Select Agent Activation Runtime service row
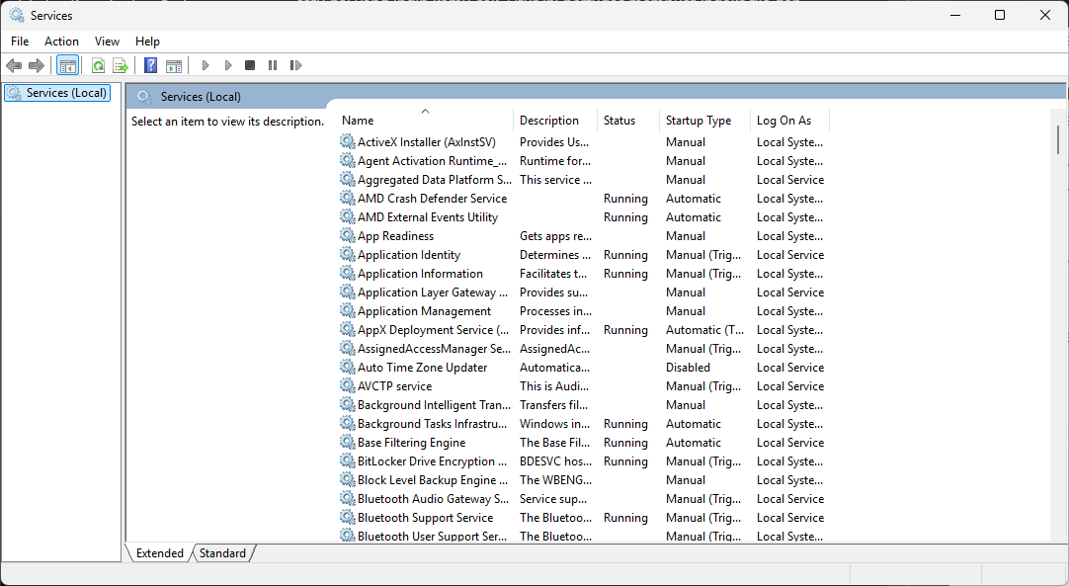Screen dimensions: 1069x586 (584, 161)
